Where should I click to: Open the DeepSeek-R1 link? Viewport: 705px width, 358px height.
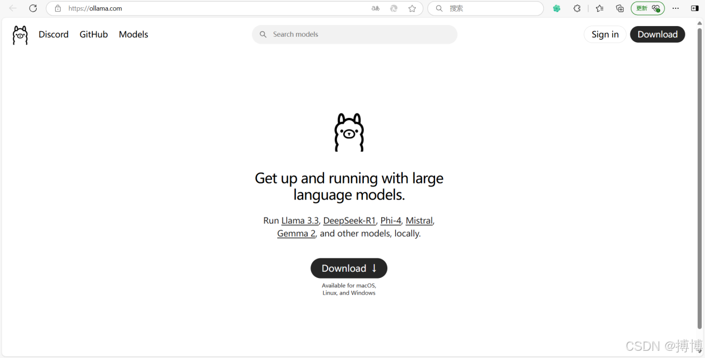point(349,221)
